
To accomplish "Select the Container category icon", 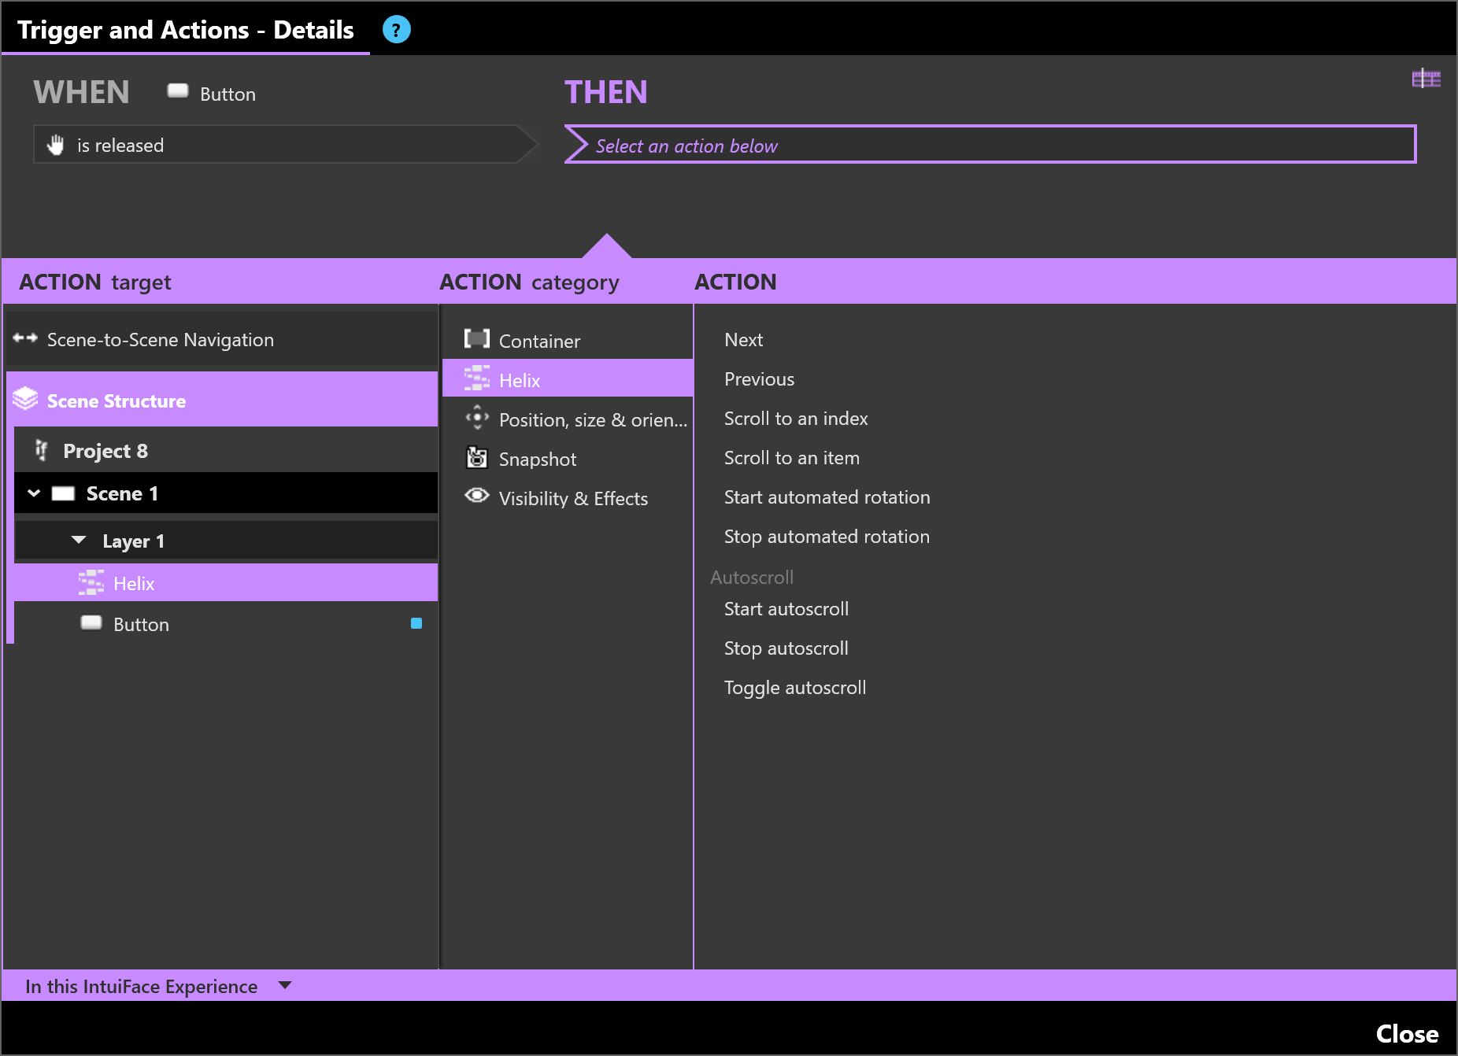I will tap(476, 339).
